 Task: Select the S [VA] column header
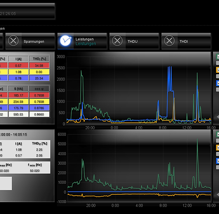tap(18, 89)
